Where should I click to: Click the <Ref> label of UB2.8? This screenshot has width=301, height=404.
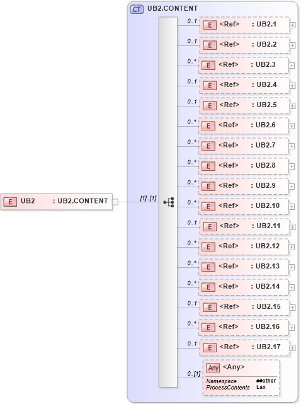[x=228, y=165]
